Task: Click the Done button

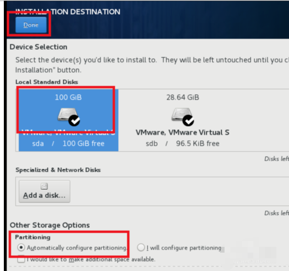Action: pos(31,25)
